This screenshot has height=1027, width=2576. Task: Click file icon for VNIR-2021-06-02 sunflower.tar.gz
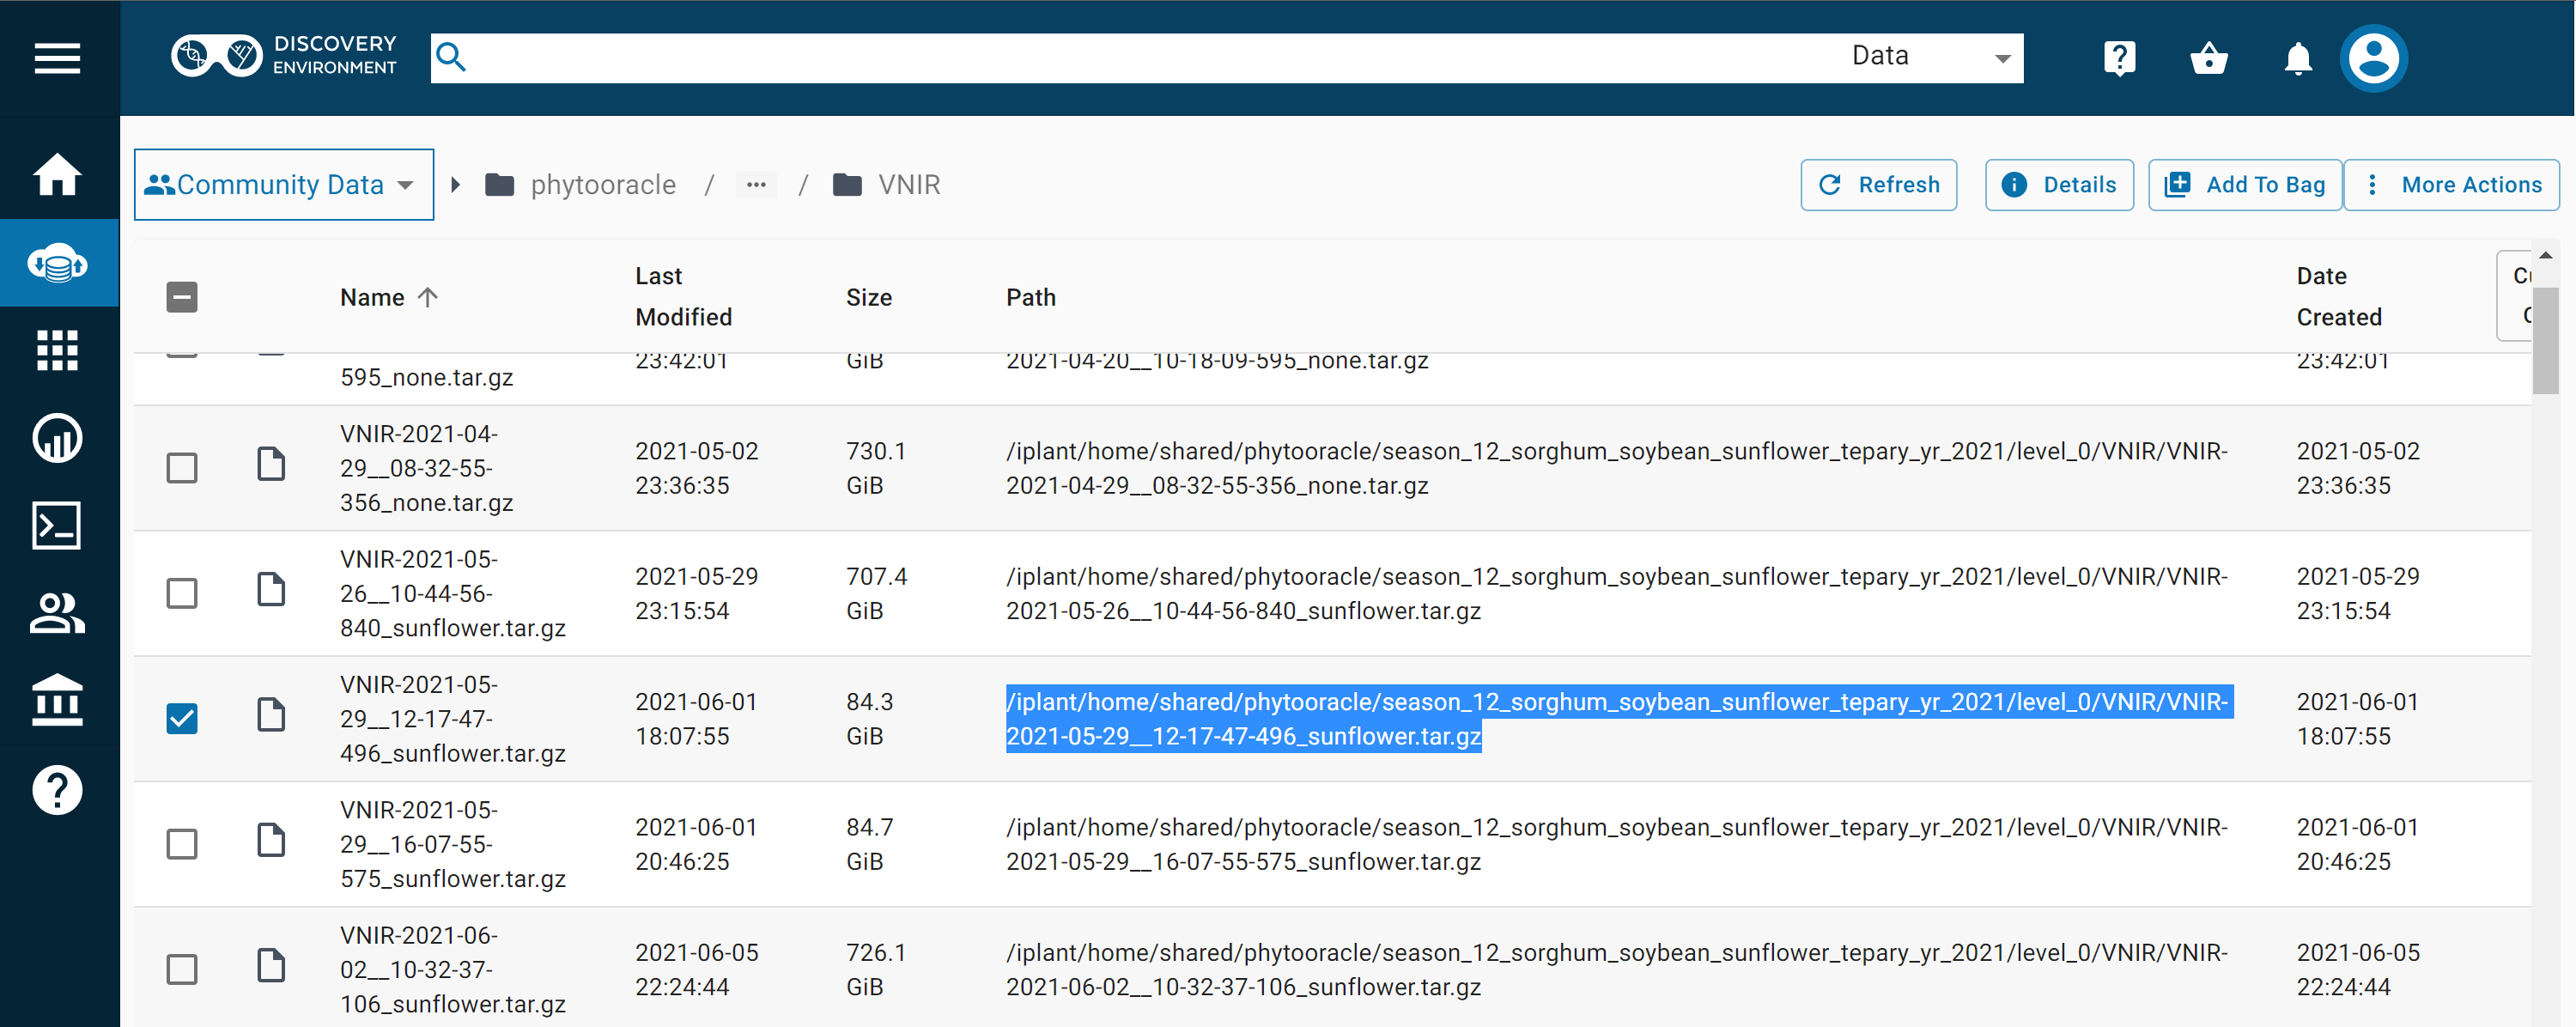[271, 966]
